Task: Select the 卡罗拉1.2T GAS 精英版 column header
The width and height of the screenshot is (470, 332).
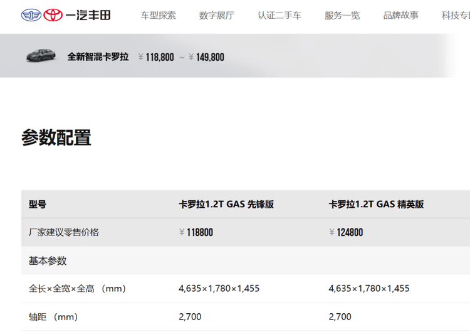Action: click(x=376, y=204)
